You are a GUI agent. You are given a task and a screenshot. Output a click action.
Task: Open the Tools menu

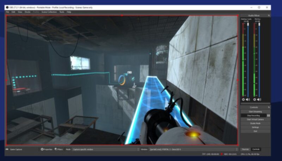tap(62, 12)
